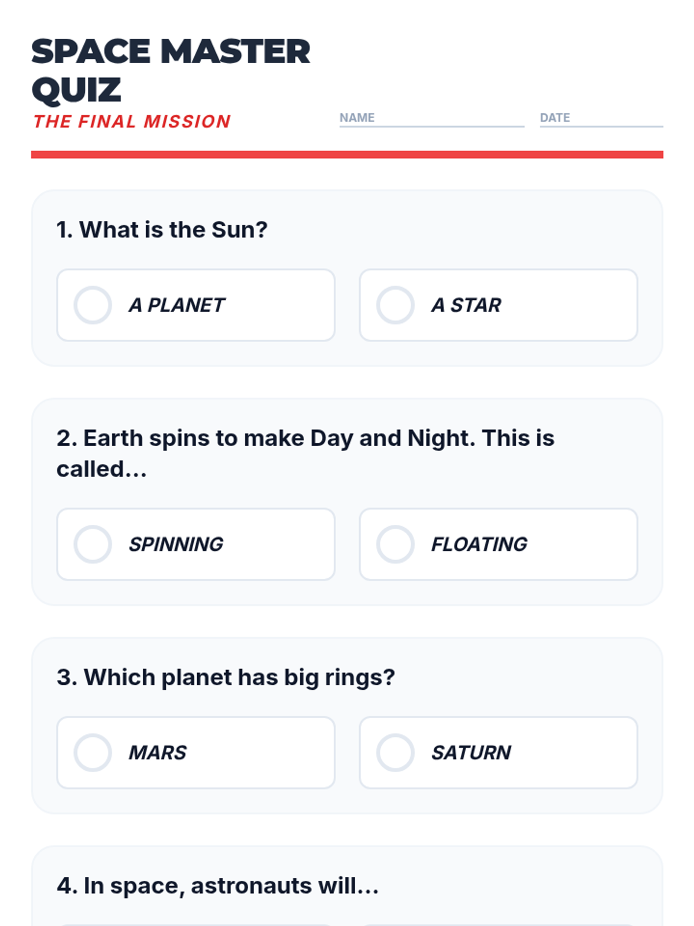The width and height of the screenshot is (694, 926).
Task: Click question 1 'What is the Sun?' text
Action: [x=162, y=230]
